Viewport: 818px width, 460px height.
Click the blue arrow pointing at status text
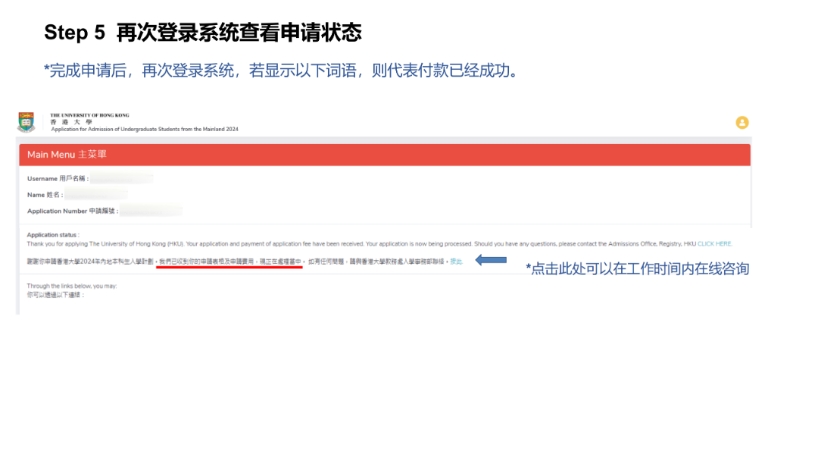[x=491, y=259]
